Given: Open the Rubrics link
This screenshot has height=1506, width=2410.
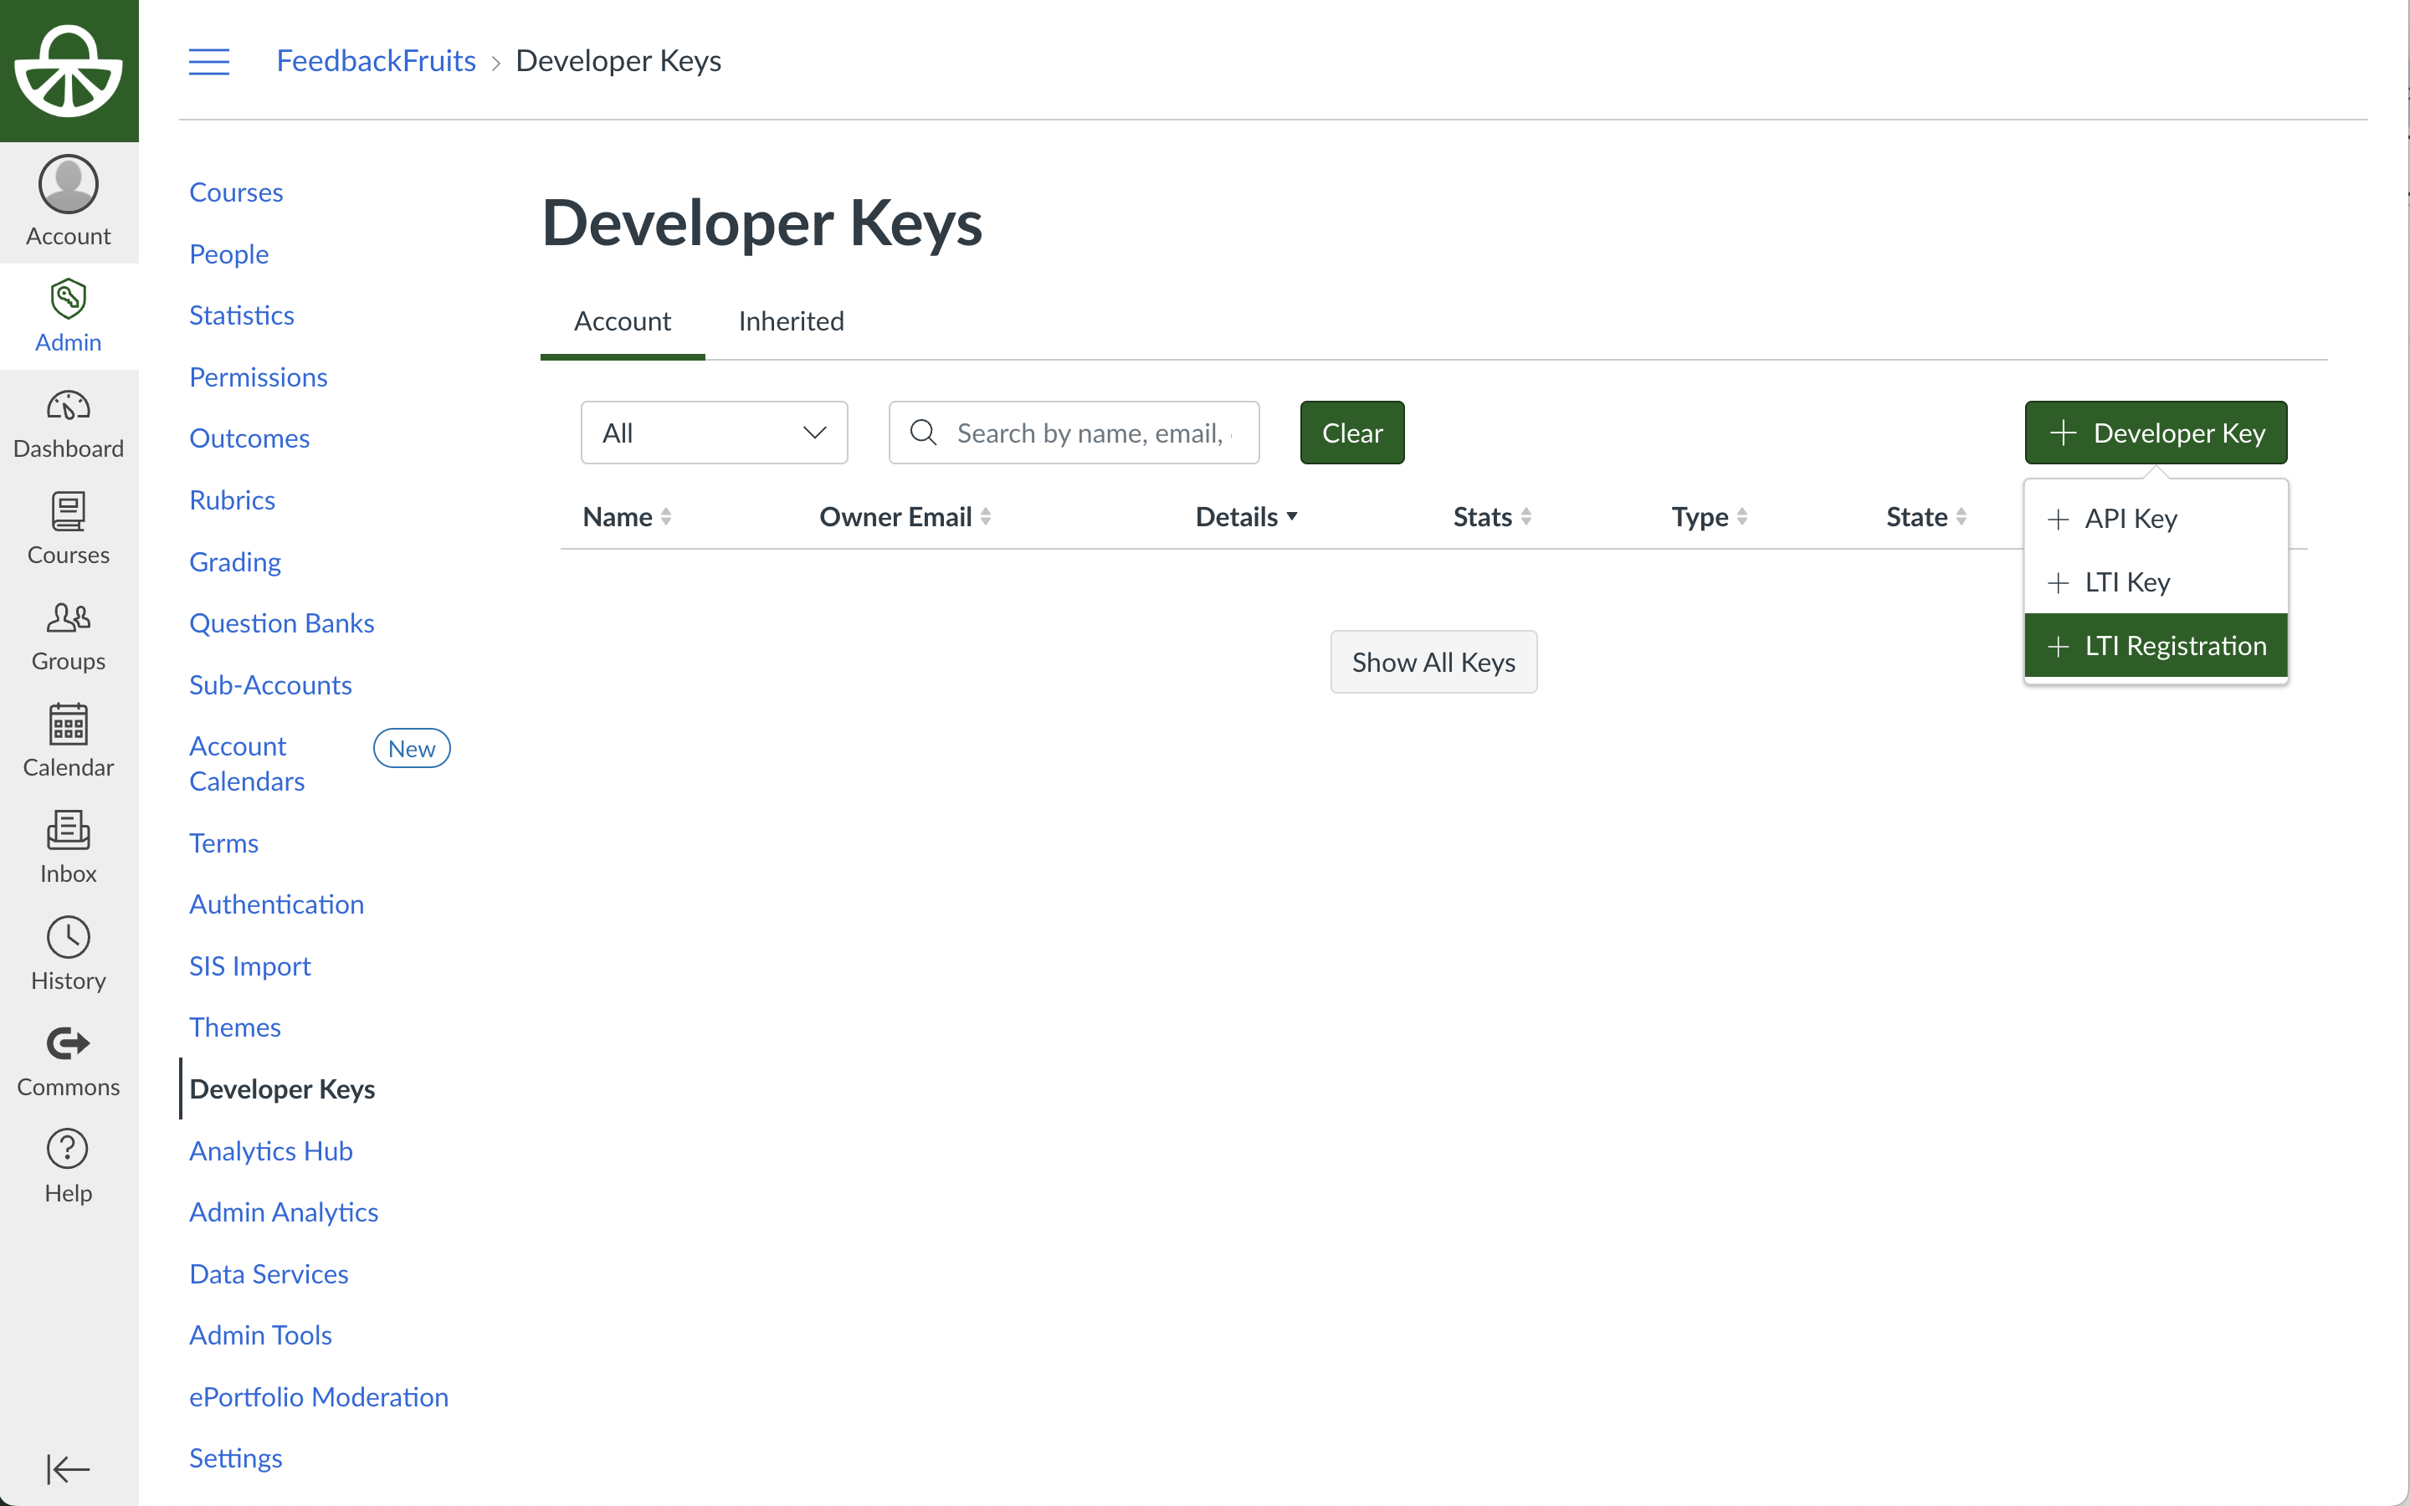Looking at the screenshot, I should click(232, 500).
